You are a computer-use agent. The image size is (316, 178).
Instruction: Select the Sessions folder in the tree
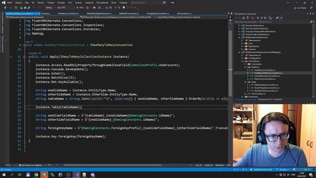252,49
